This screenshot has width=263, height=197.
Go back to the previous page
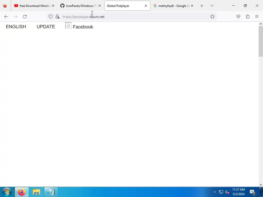coord(6,17)
